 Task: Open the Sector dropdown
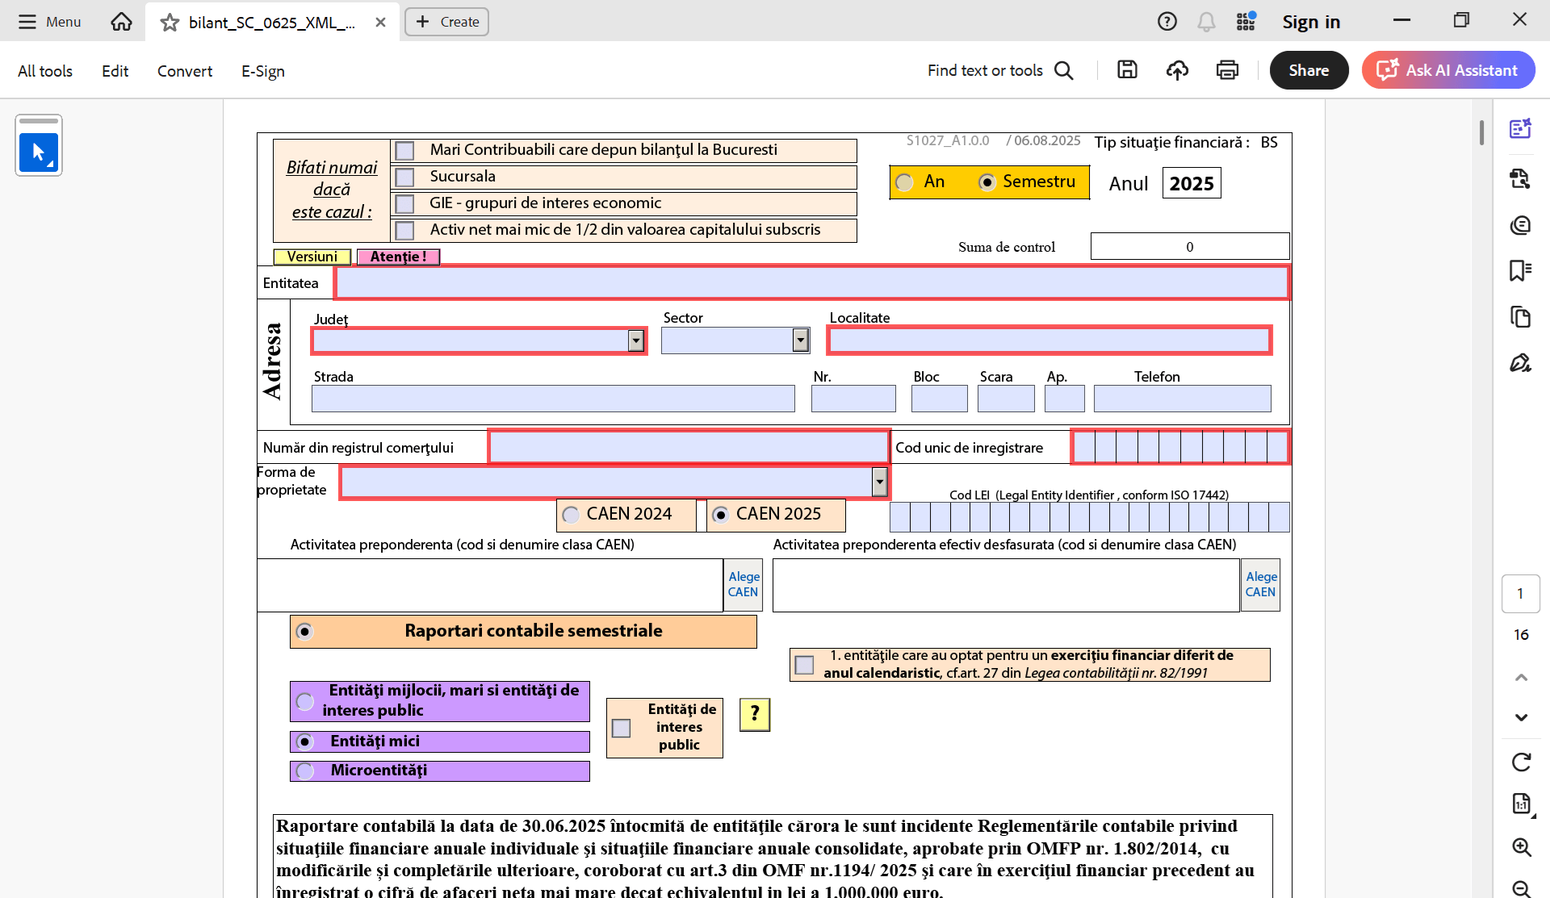[800, 340]
